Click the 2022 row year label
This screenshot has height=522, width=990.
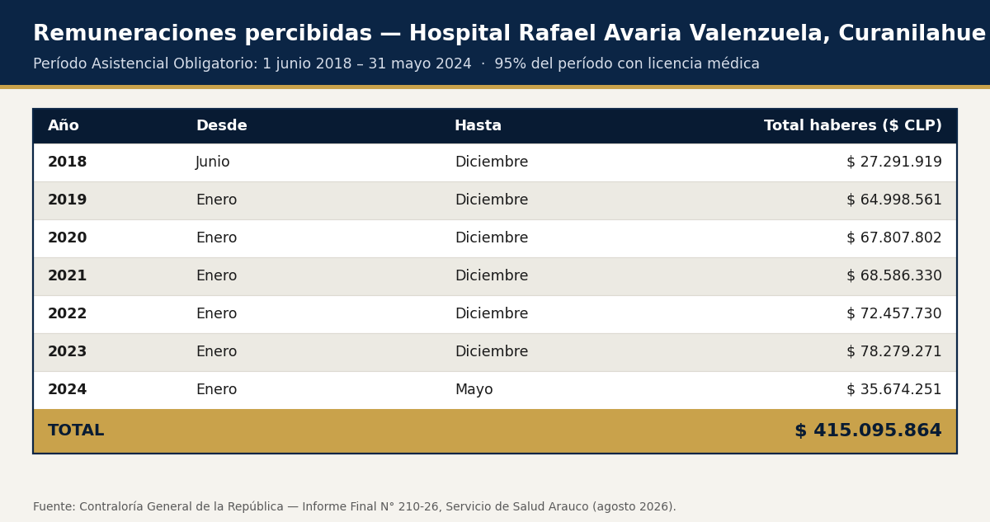(x=67, y=314)
